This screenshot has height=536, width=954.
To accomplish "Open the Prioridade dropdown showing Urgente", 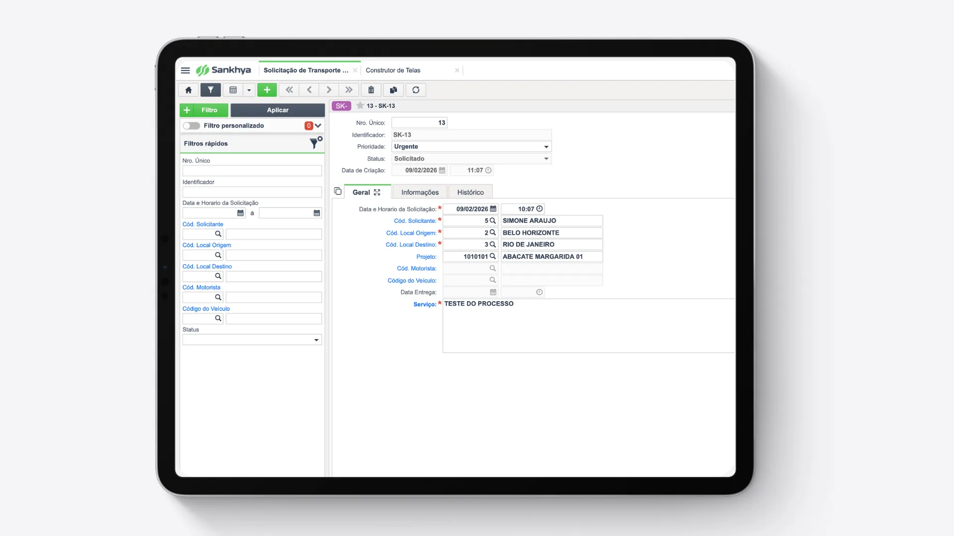I will pyautogui.click(x=472, y=146).
